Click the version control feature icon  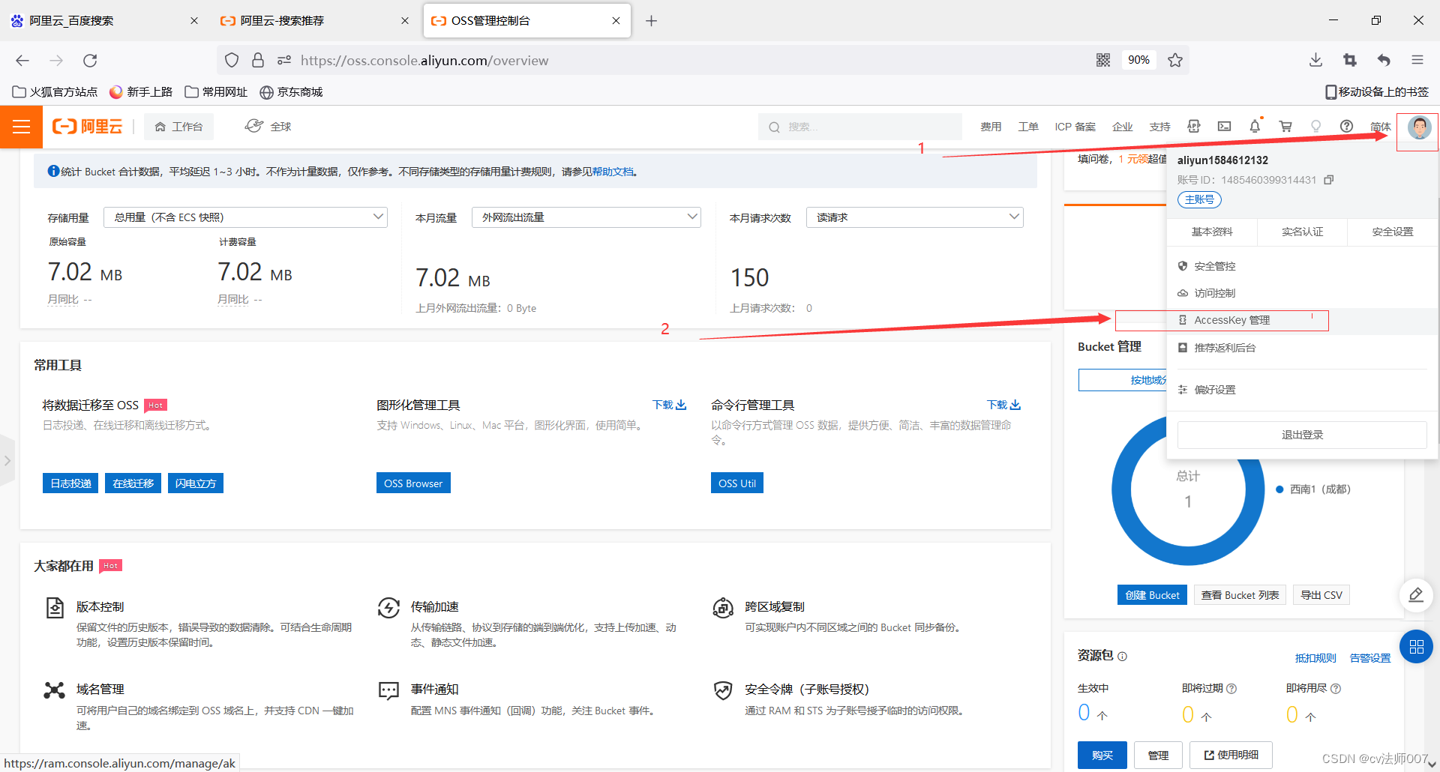click(55, 607)
